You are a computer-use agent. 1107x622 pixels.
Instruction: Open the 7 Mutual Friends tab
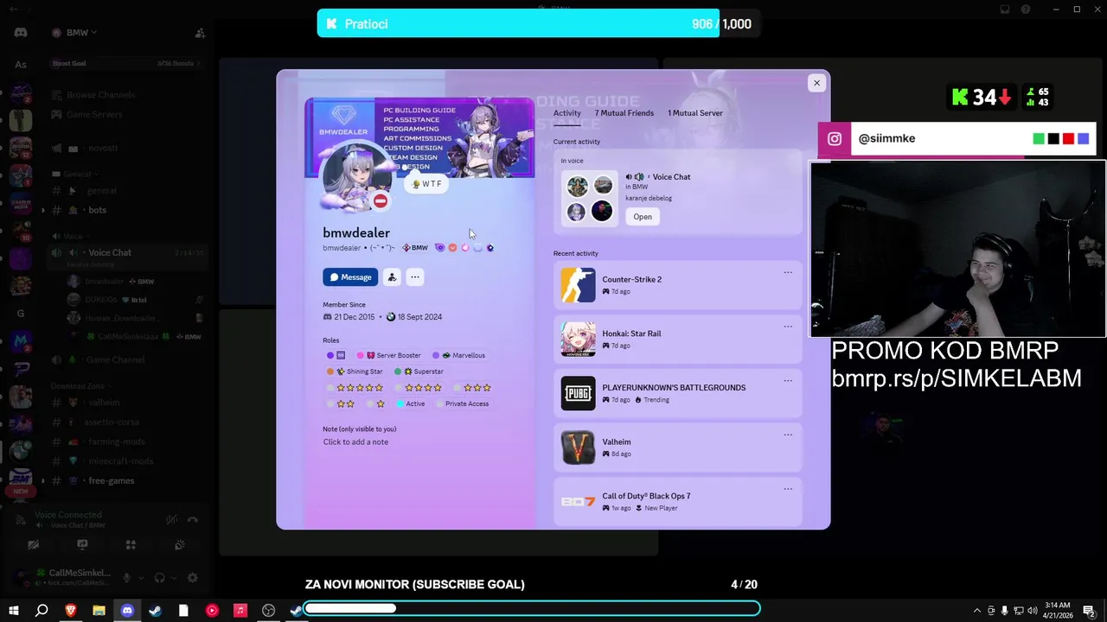pyautogui.click(x=624, y=113)
